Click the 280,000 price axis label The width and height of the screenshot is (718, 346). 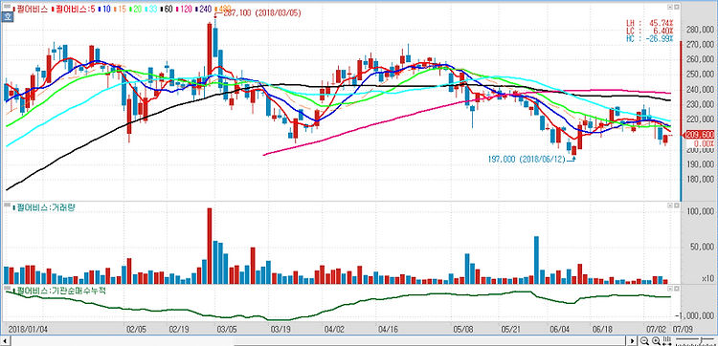coord(701,31)
